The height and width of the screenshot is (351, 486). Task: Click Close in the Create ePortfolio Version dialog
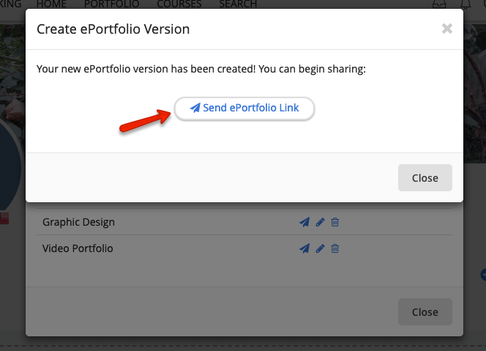(x=425, y=178)
